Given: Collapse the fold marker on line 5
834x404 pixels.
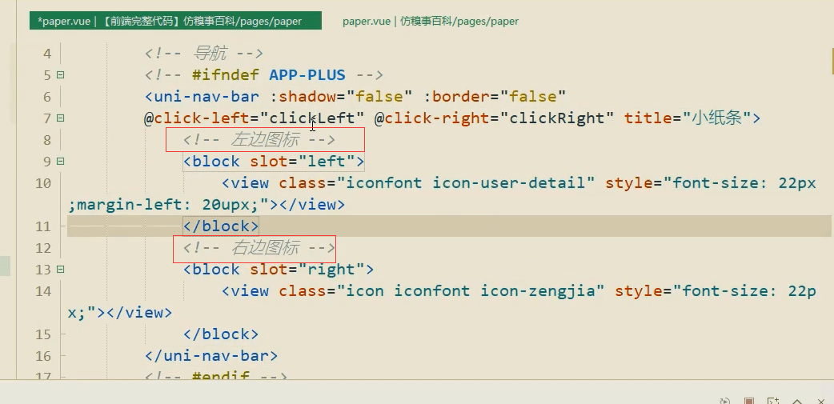Looking at the screenshot, I should click(x=60, y=75).
